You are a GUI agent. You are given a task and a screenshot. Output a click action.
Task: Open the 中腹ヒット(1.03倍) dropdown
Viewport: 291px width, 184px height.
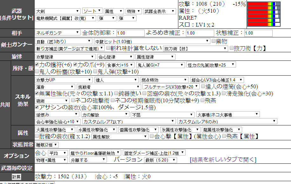pos(152,41)
